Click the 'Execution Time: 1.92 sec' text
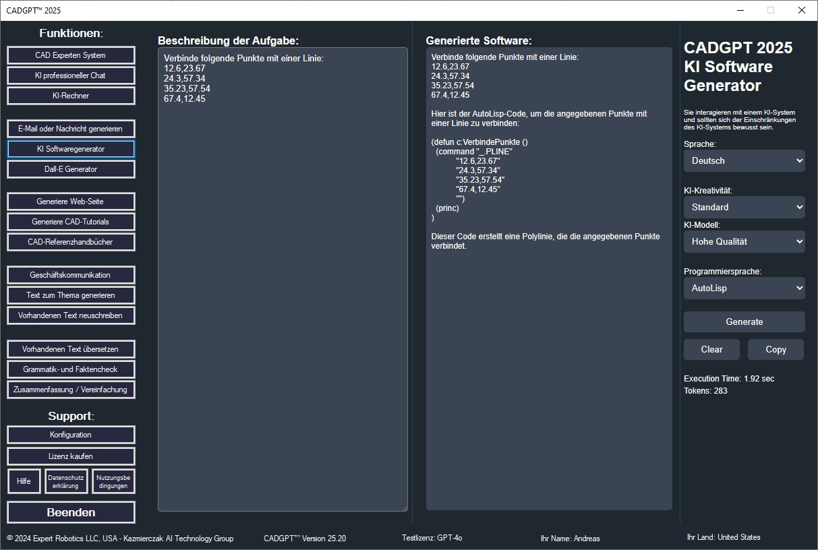This screenshot has width=818, height=550. tap(729, 379)
